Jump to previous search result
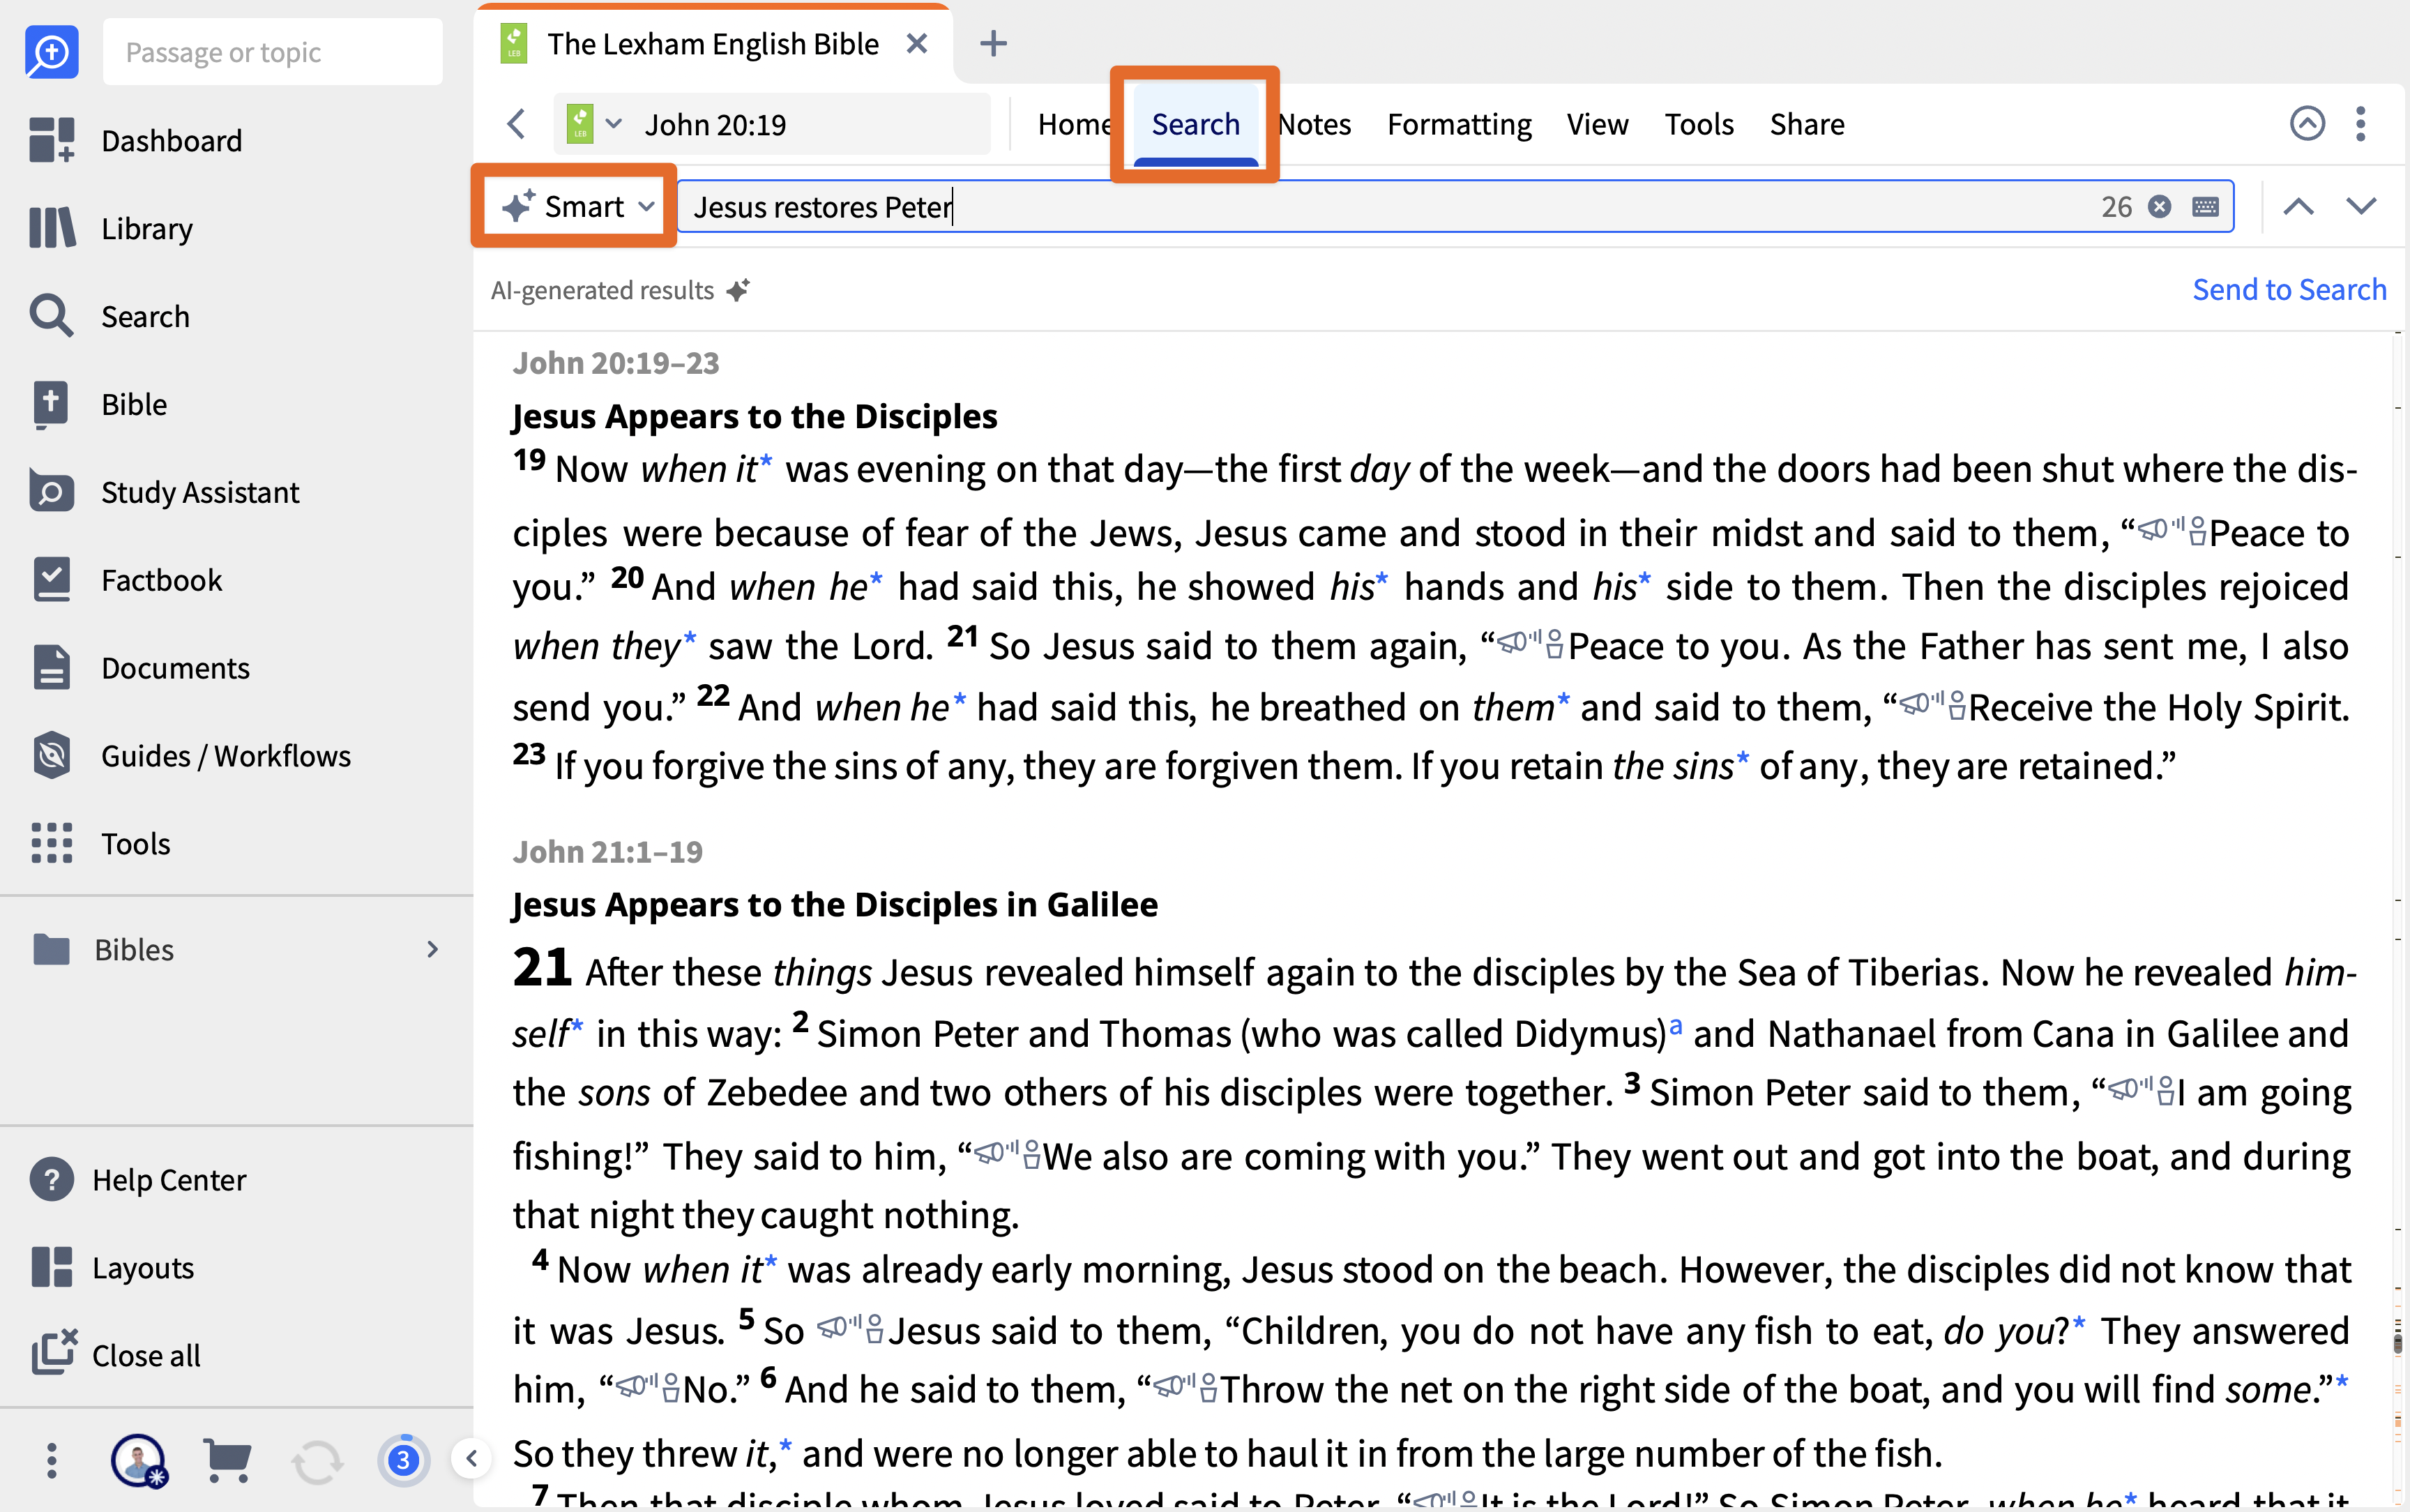This screenshot has width=2410, height=1512. 2298,206
